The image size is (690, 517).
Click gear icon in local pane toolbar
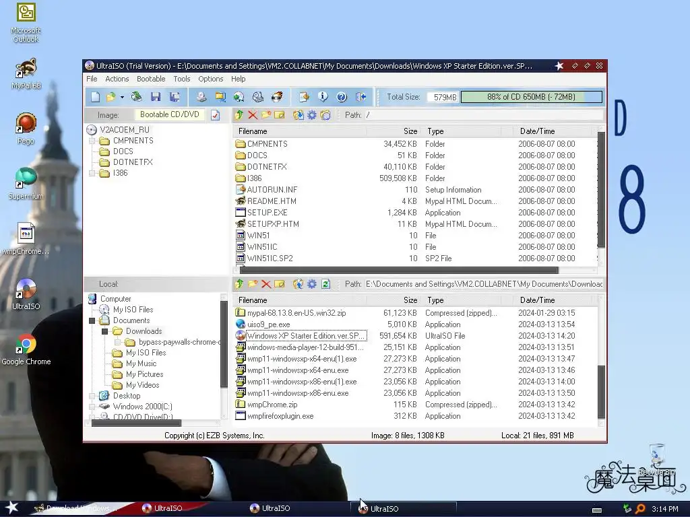(312, 284)
